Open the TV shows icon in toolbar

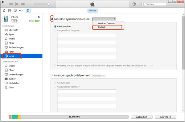coord(15,10)
